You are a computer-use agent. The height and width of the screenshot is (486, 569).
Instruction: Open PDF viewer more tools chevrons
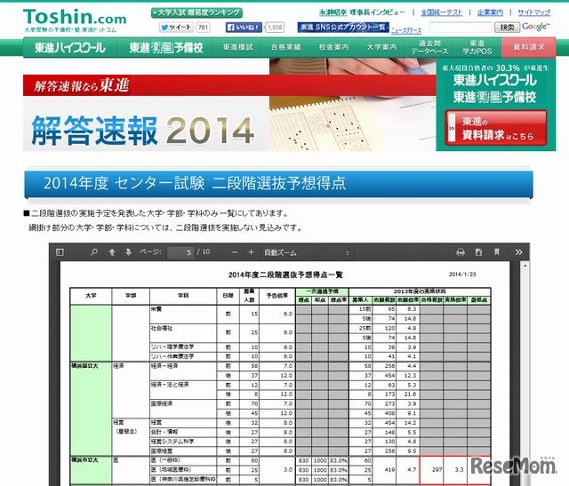click(x=518, y=252)
